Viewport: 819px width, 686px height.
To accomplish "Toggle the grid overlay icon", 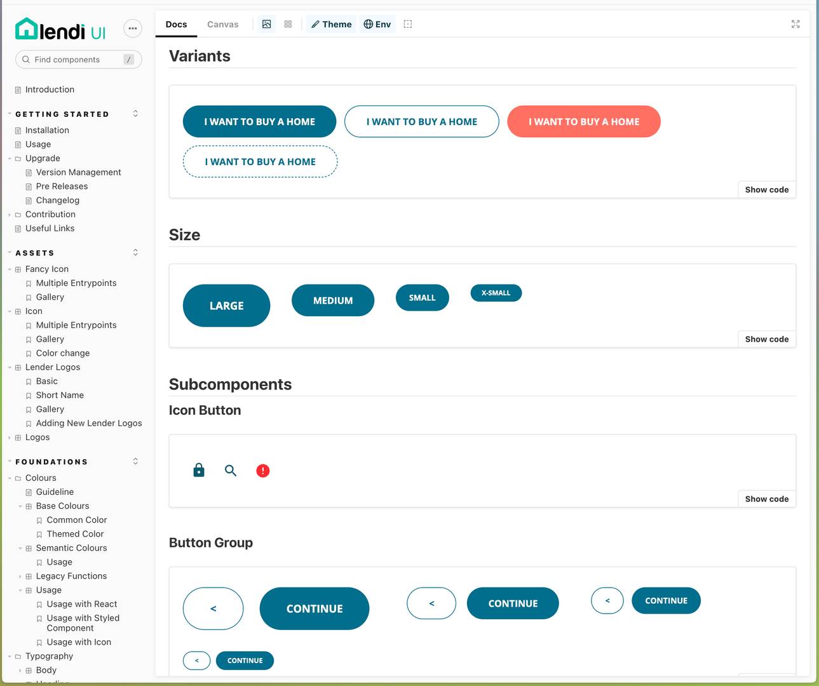I will point(288,24).
